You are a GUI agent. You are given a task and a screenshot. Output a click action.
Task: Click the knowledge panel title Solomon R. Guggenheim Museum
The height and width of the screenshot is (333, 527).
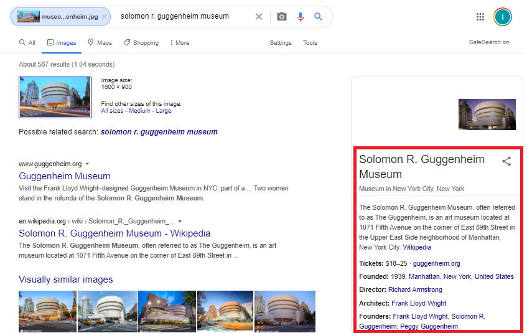[422, 167]
